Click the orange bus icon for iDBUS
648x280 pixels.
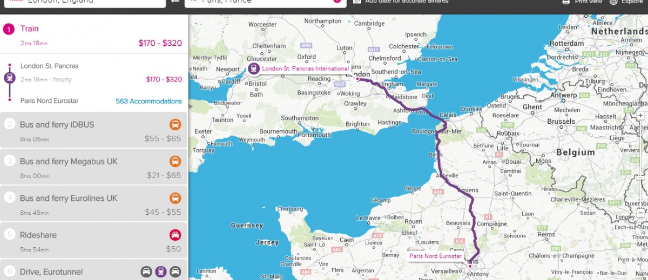pos(175,125)
